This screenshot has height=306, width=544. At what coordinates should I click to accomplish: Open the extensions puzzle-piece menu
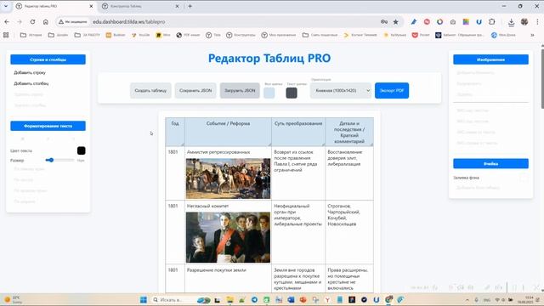coord(491,22)
